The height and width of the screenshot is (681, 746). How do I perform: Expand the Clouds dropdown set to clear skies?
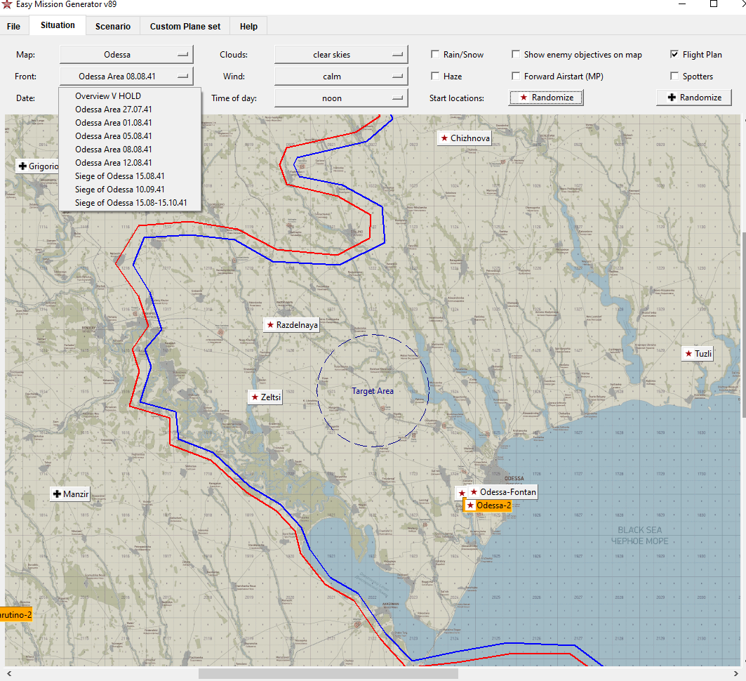(x=341, y=55)
